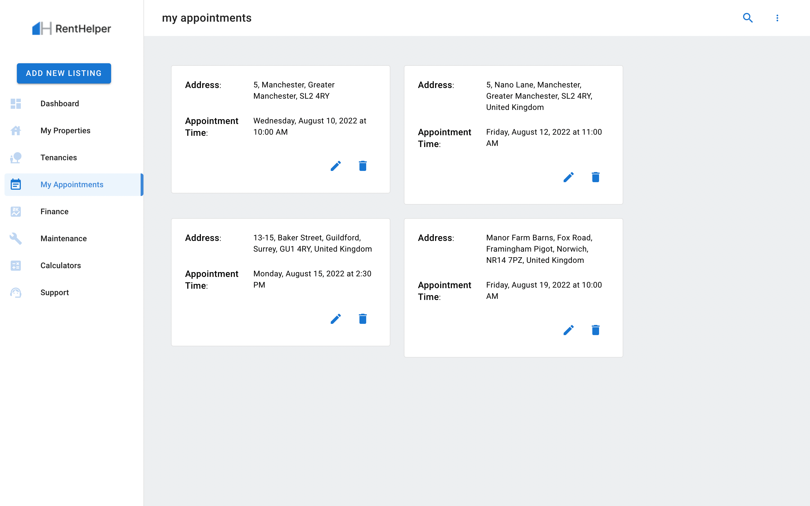The height and width of the screenshot is (506, 810).
Task: Delete the August 10 appointment
Action: 363,166
